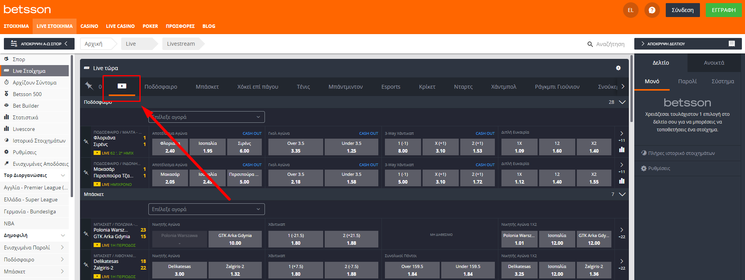Image resolution: width=745 pixels, height=280 pixels.
Task: Open football Επέλεξε αγορά dropdown
Action: pyautogui.click(x=207, y=117)
